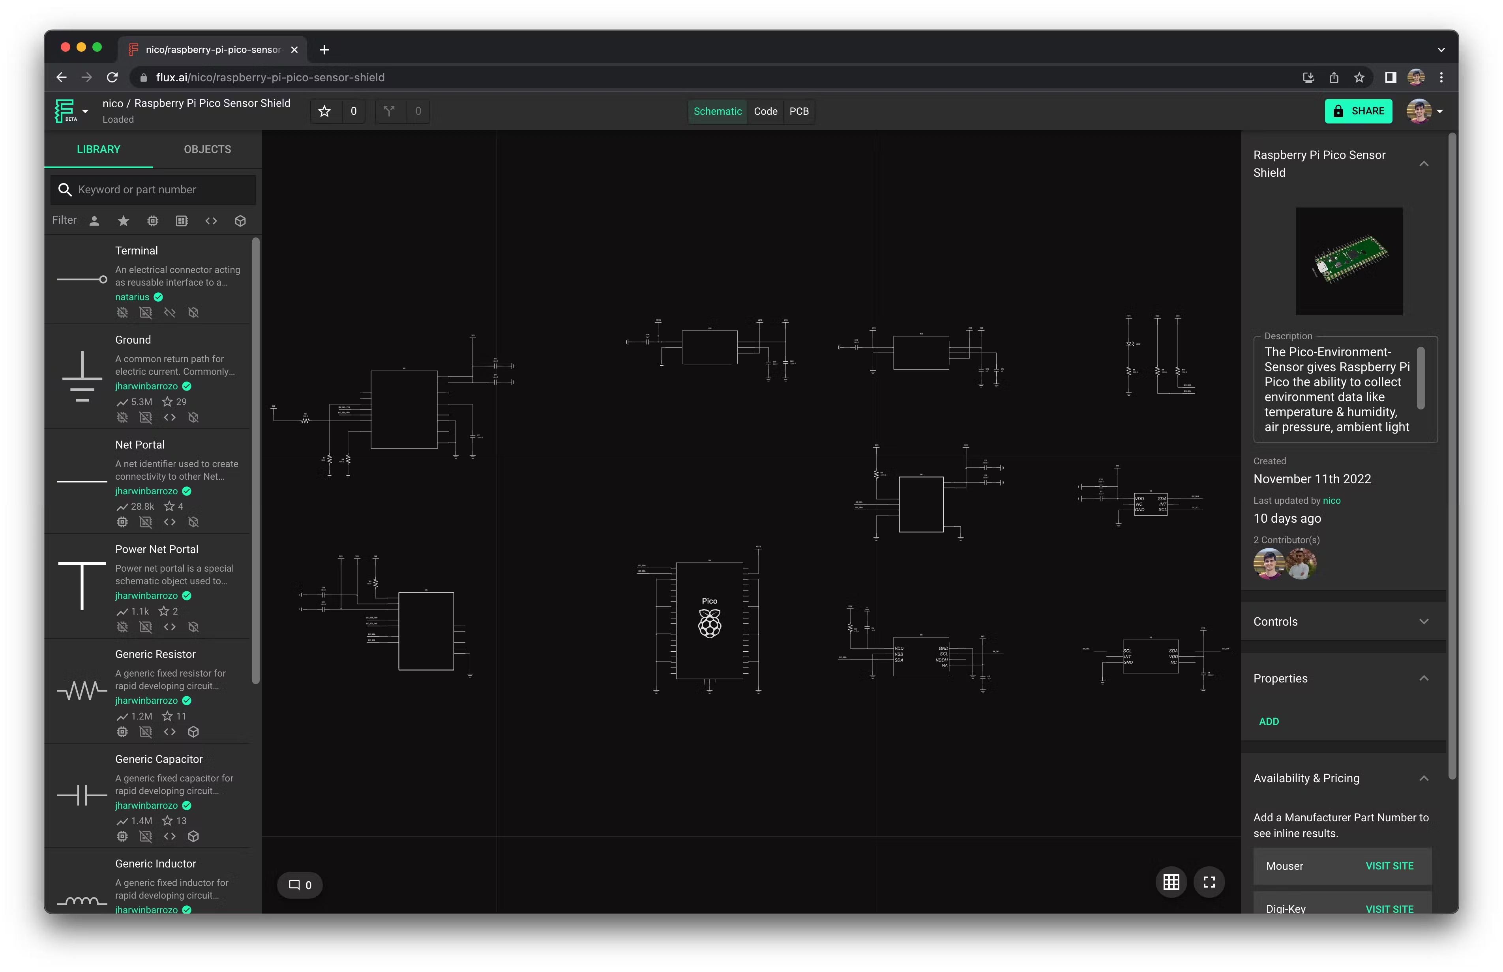Viewport: 1503px width, 972px height.
Task: Visit the Mouser site for pricing
Action: click(1389, 866)
